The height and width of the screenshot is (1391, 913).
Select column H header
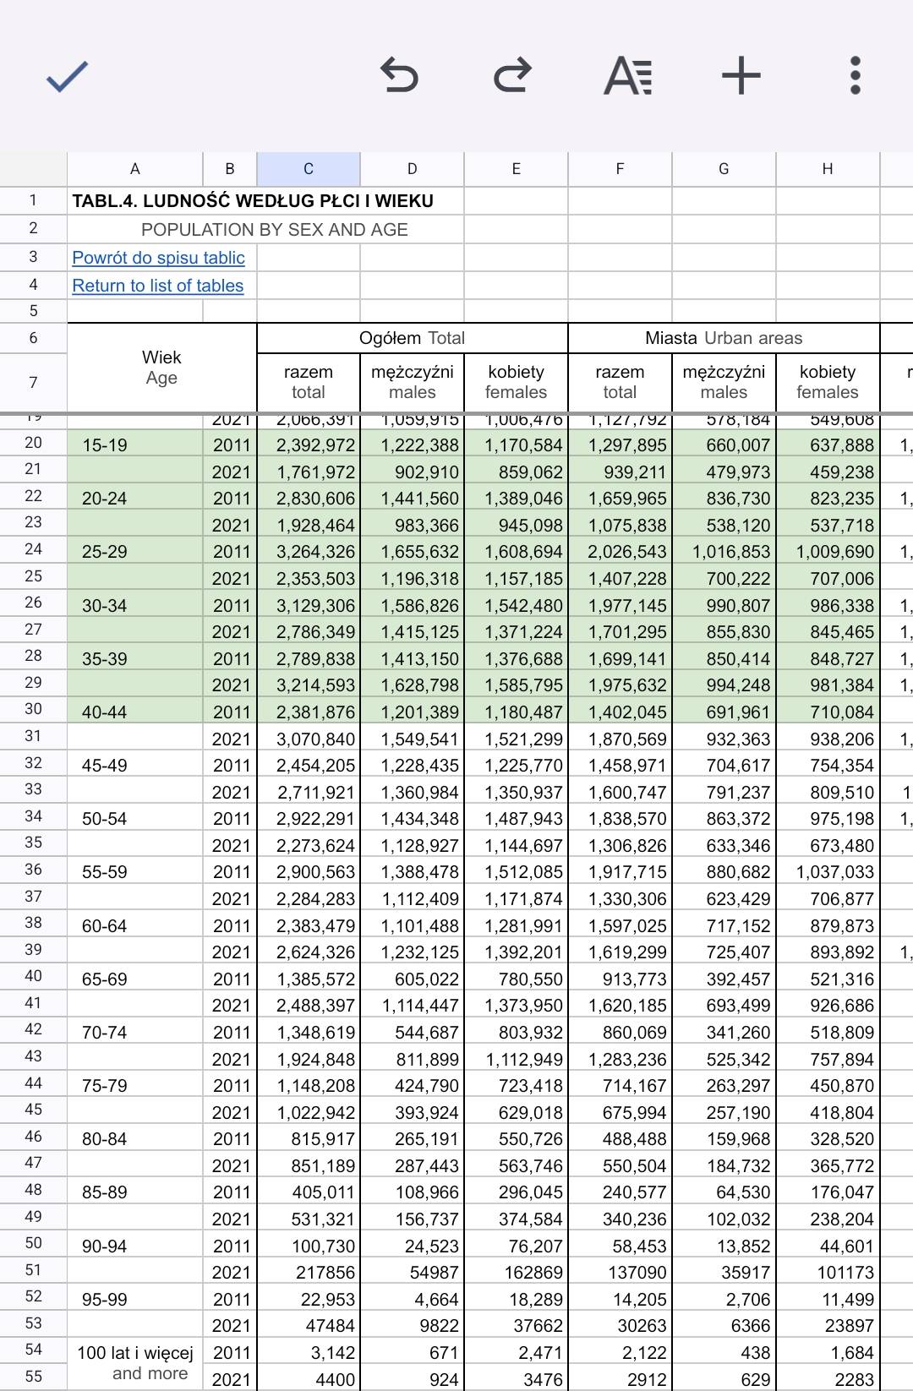pos(827,169)
